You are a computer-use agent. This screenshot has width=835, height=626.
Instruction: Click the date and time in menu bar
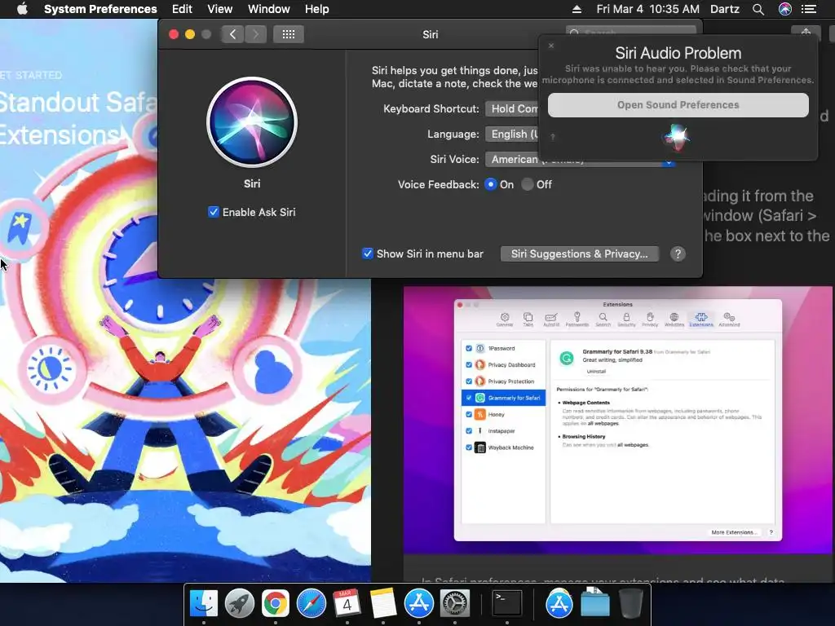tap(647, 9)
